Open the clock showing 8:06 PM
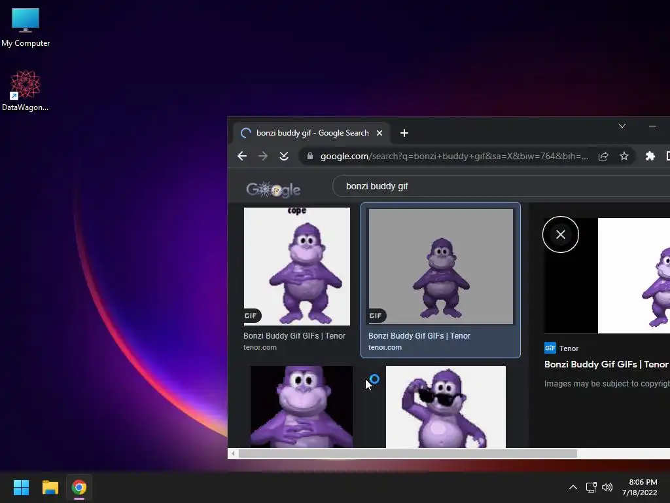 point(643,482)
